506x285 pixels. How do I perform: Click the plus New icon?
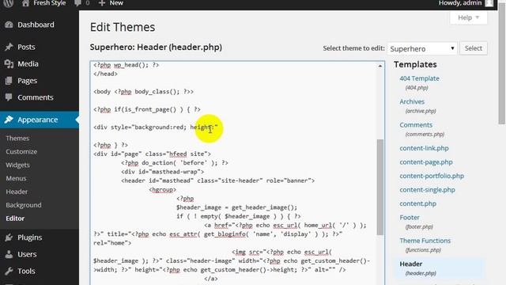click(x=102, y=3)
